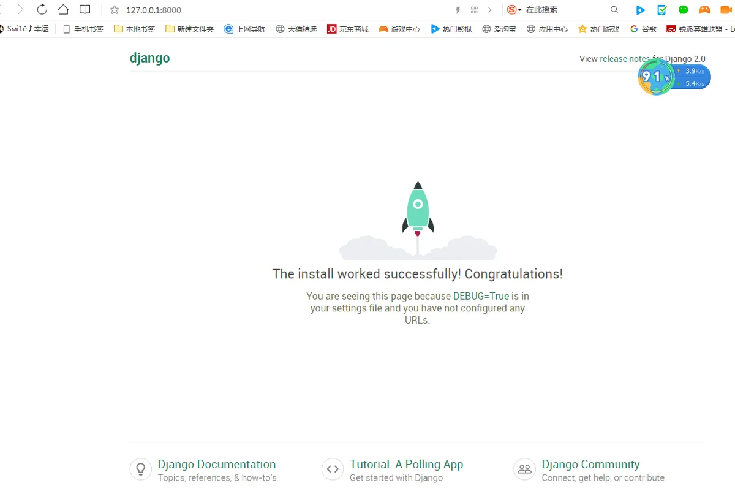Image resolution: width=735 pixels, height=494 pixels.
Task: Open the 游戏中心 bookmark
Action: pos(399,29)
